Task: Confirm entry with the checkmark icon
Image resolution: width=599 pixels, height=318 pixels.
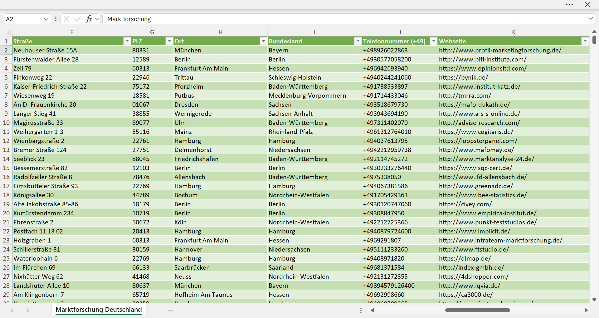Action: pos(78,19)
